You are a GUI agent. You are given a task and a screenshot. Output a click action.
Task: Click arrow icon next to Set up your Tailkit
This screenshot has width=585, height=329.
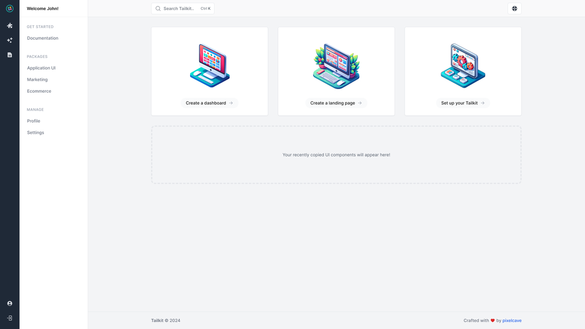(x=483, y=103)
